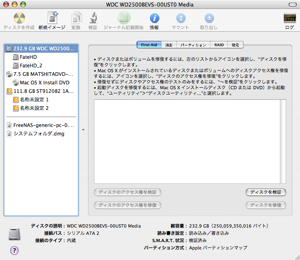The height and width of the screenshot is (260, 300).
Task: Click the シリアル ATA 2 connection bus value
Action: click(83, 233)
